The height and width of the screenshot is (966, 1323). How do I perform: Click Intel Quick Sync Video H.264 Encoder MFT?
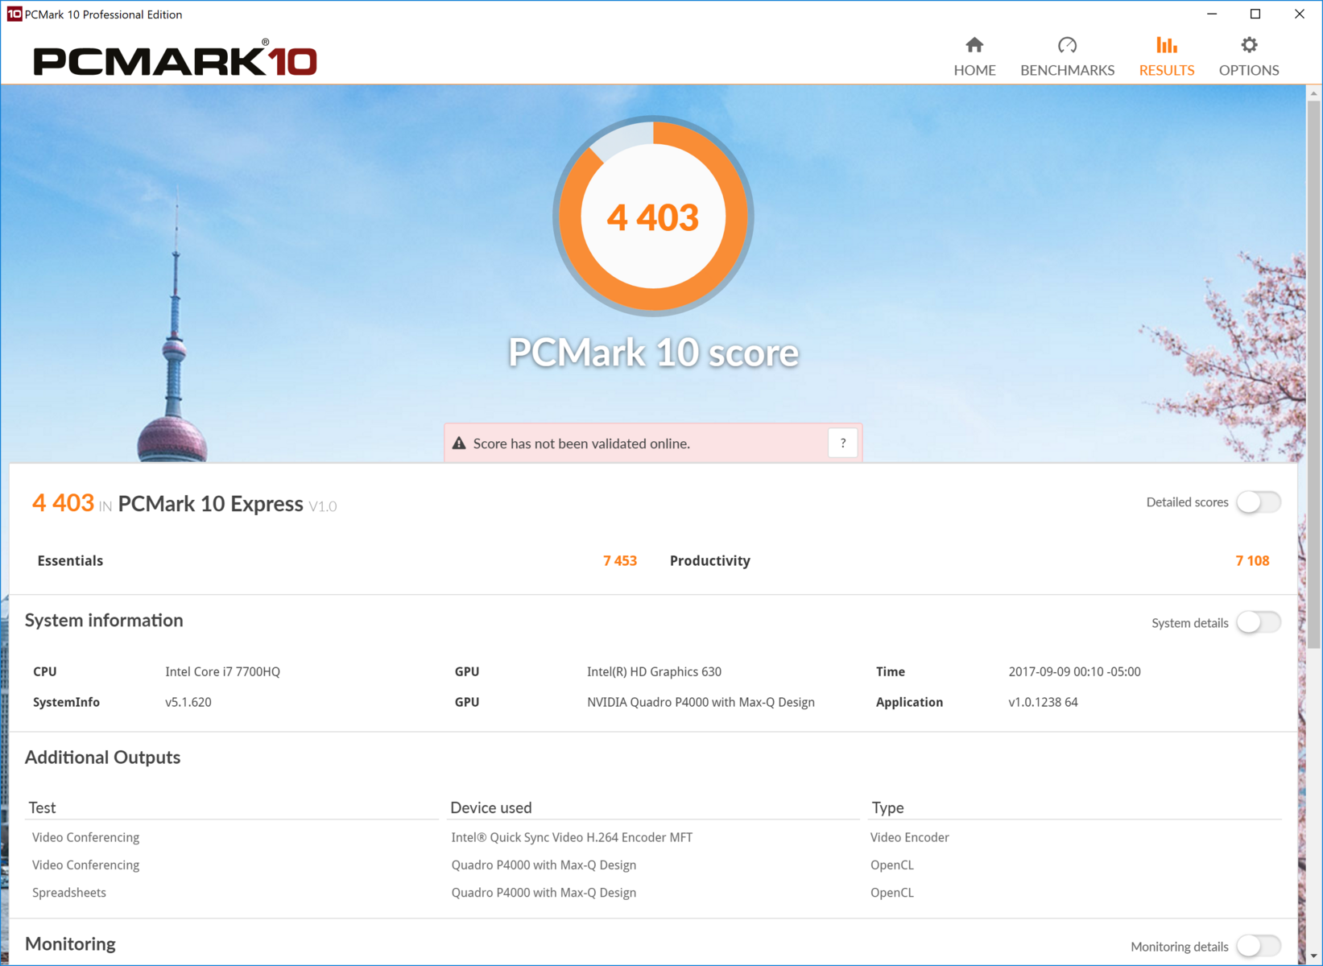572,837
